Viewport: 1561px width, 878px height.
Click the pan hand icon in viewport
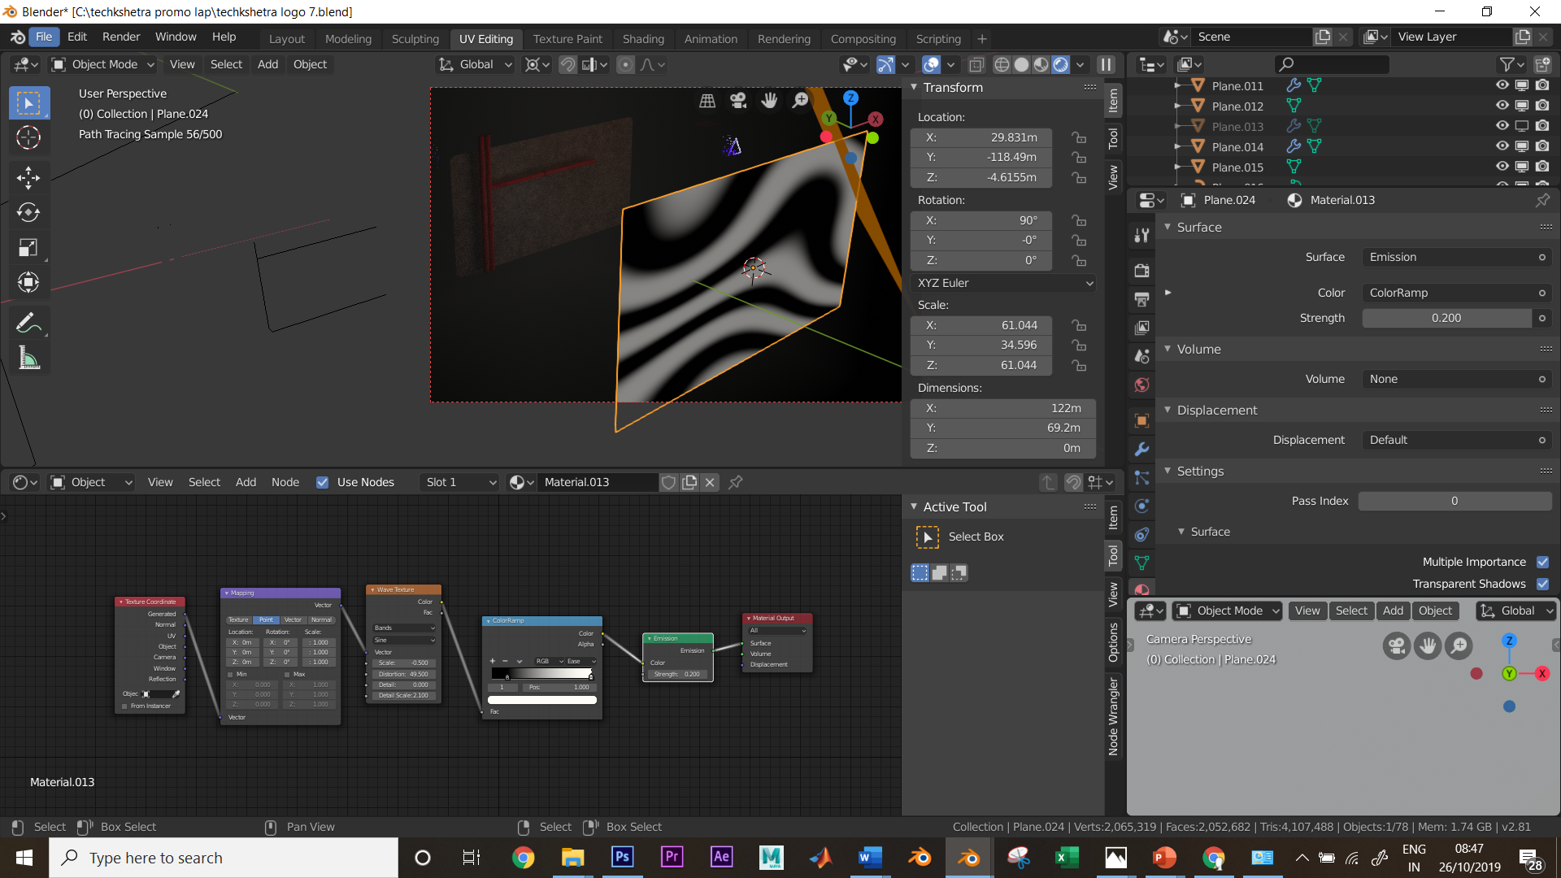769,100
